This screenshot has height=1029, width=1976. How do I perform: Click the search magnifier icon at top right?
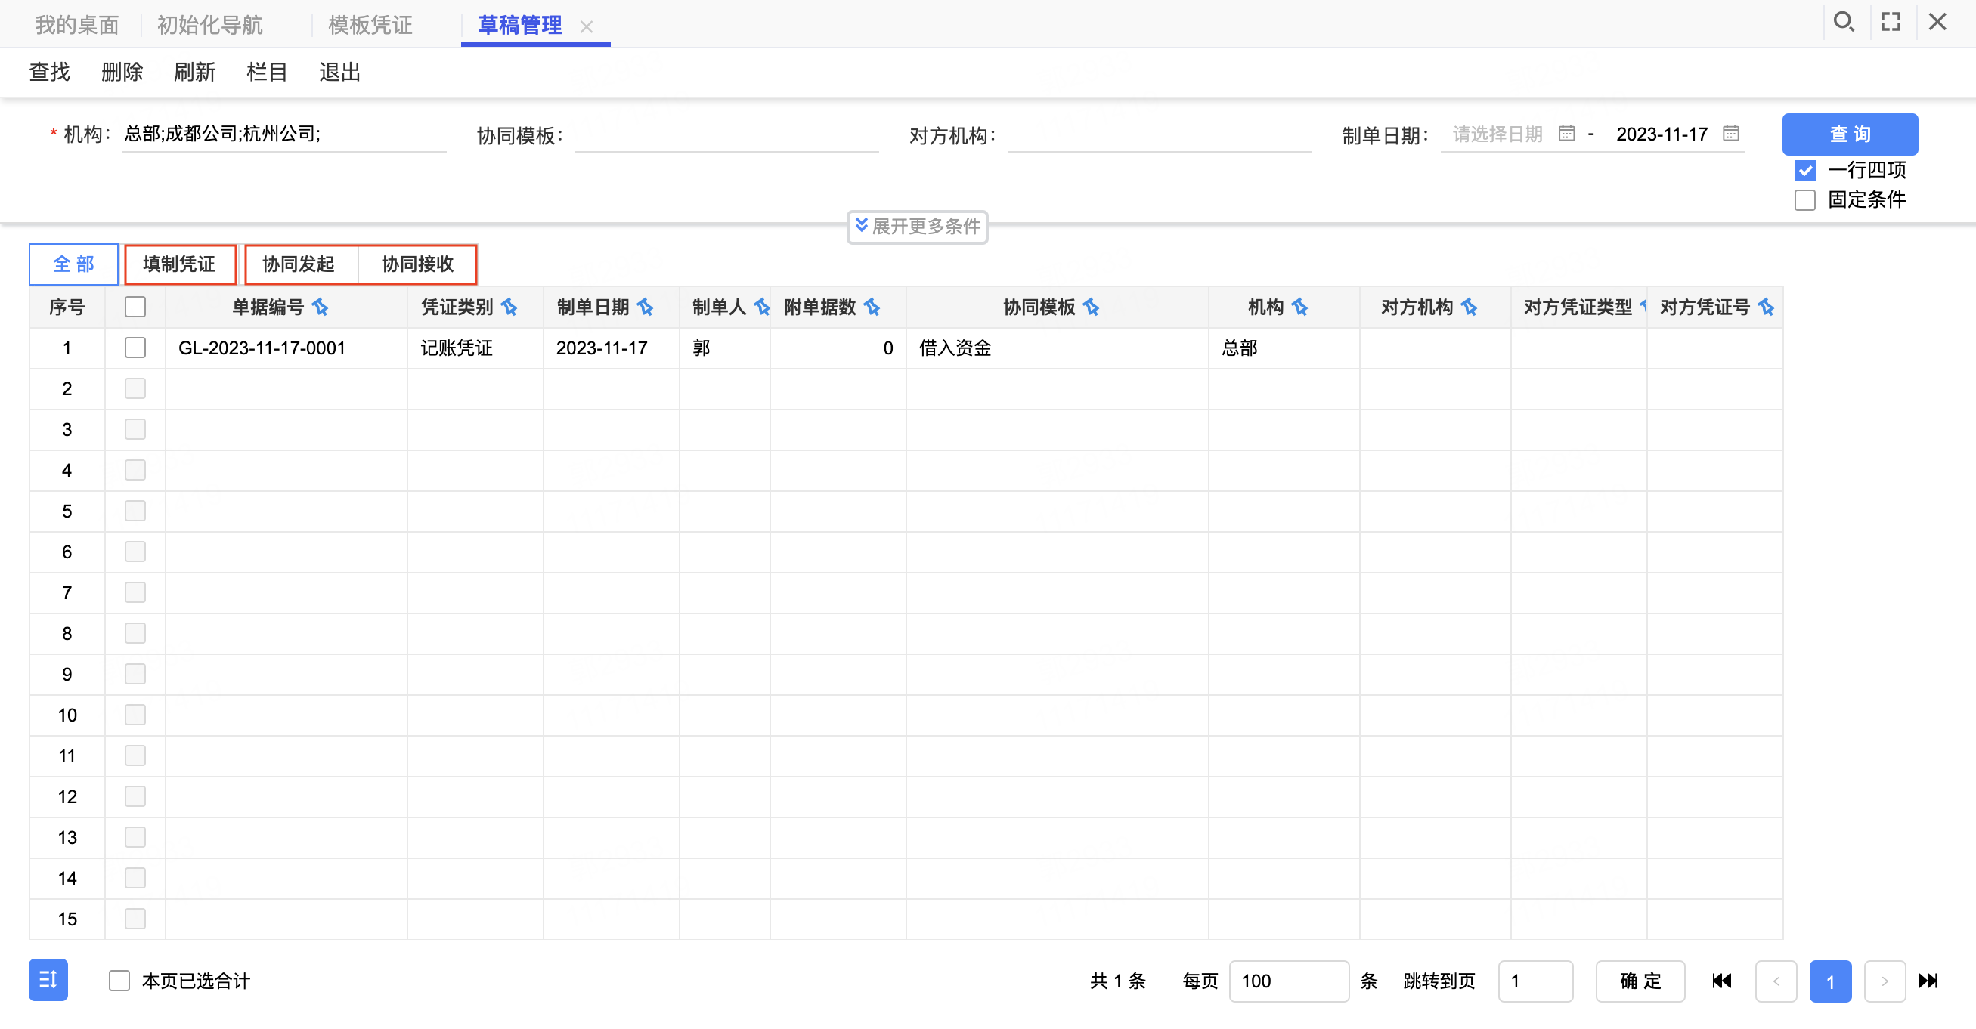1843,22
